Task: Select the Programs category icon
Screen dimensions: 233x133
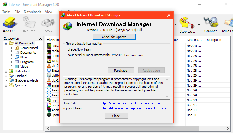Action: click(x=17, y=62)
